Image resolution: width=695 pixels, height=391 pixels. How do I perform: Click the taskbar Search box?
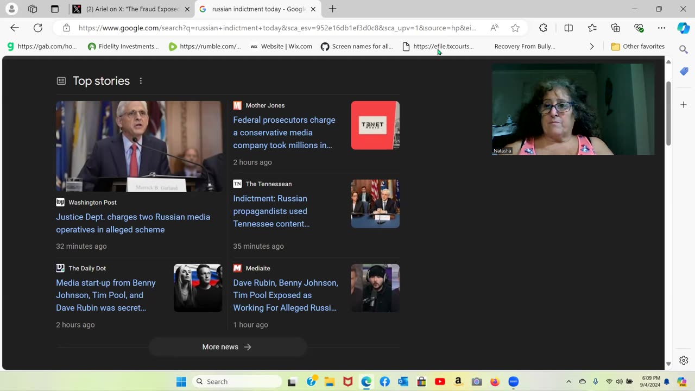(x=237, y=382)
